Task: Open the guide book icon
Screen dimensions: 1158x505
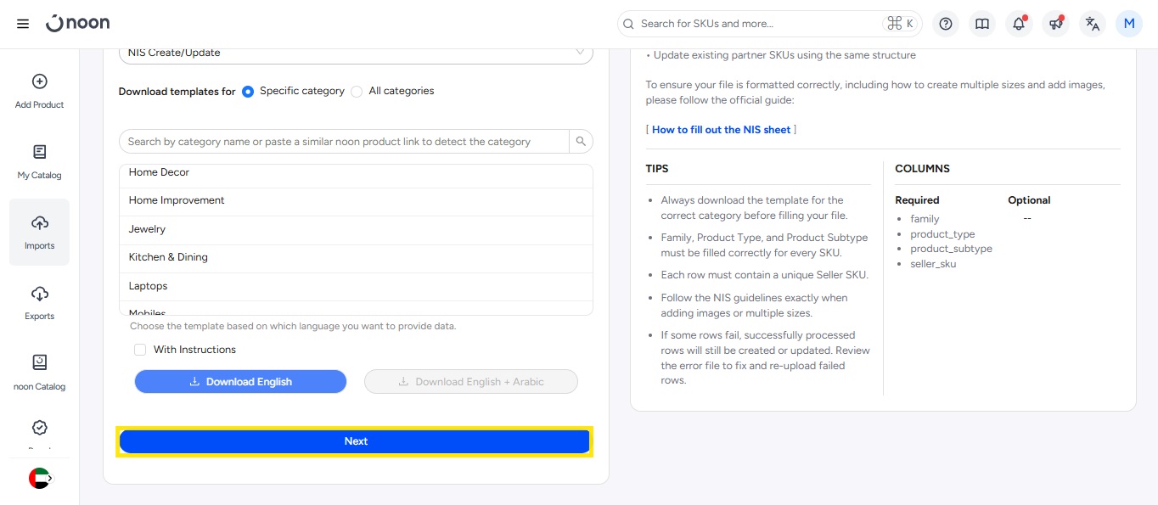Action: click(x=982, y=24)
